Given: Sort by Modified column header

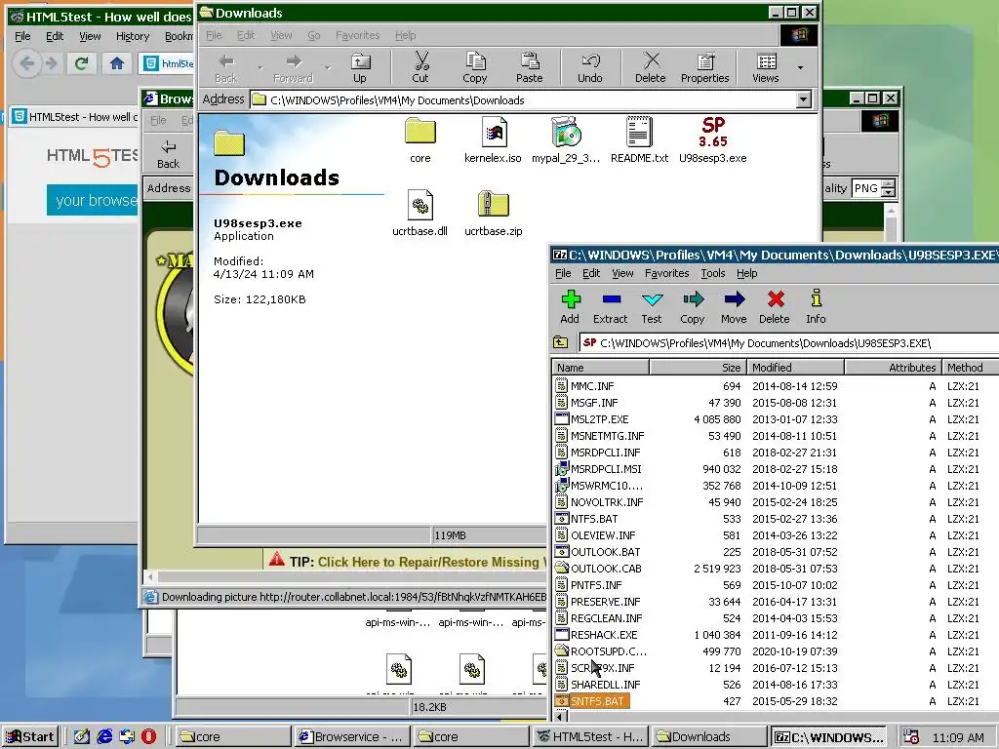Looking at the screenshot, I should pyautogui.click(x=795, y=368).
